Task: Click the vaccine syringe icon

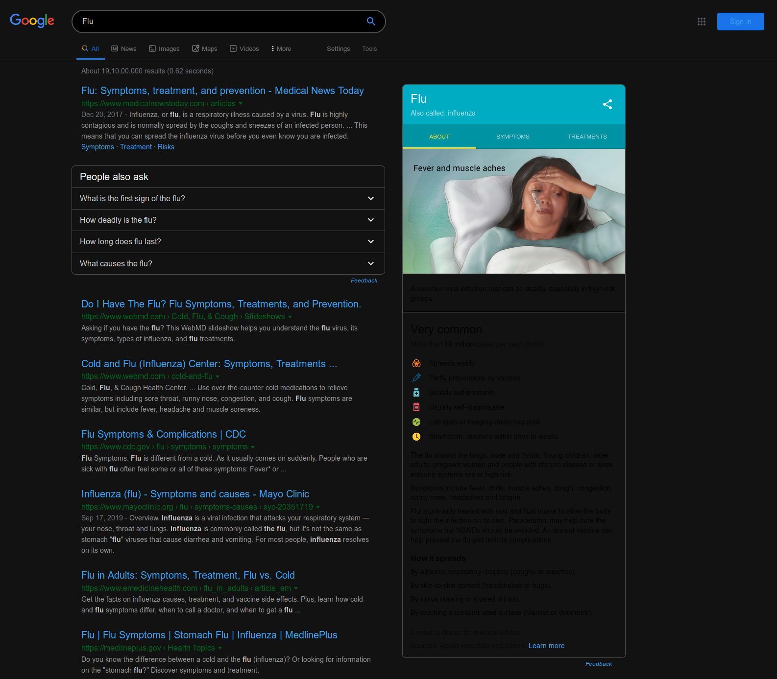Action: (416, 378)
